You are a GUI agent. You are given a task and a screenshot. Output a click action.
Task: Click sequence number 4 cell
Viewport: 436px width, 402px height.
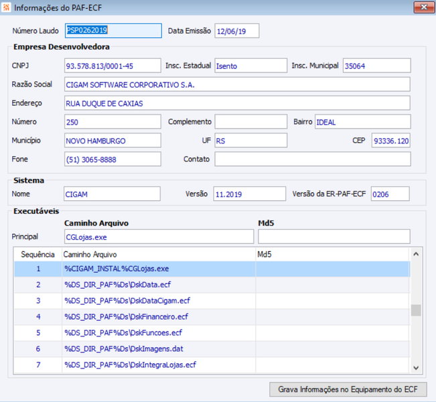pyautogui.click(x=38, y=317)
